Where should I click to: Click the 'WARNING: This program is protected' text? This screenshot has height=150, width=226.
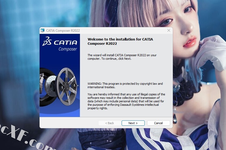125,86
